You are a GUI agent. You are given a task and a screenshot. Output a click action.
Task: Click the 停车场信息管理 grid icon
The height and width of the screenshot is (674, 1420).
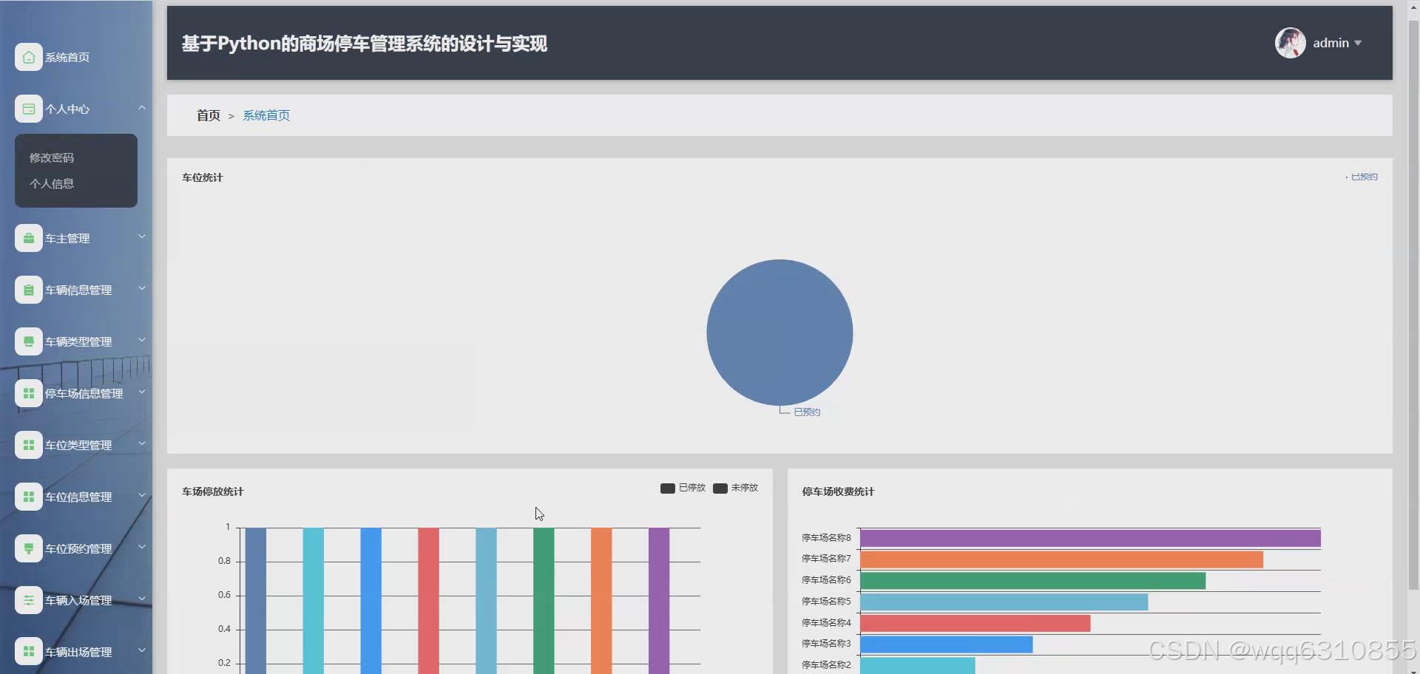tap(28, 393)
